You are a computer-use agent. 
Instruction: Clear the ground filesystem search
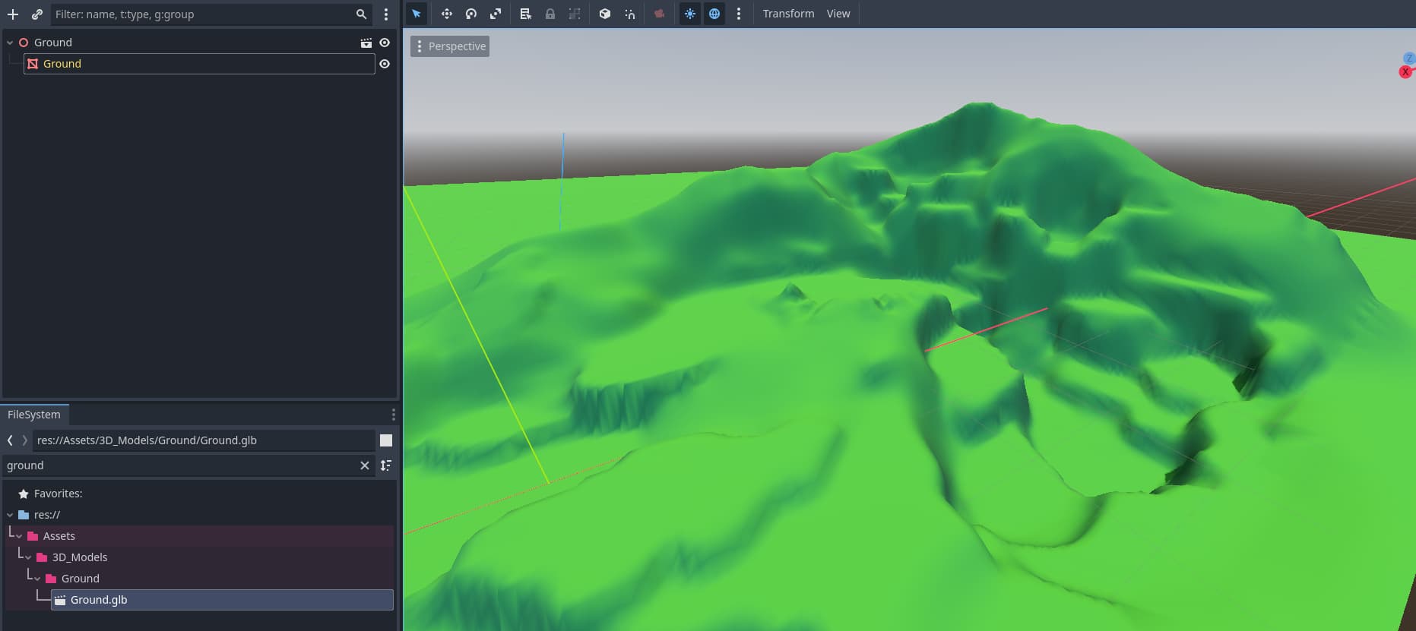pyautogui.click(x=365, y=465)
